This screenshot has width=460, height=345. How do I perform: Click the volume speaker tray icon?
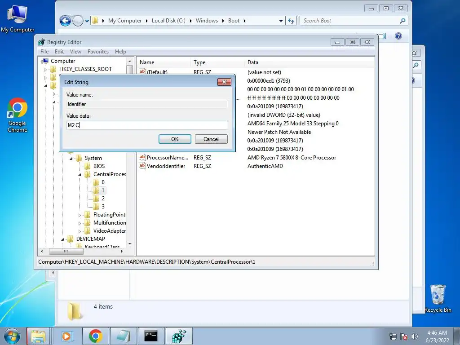click(415, 336)
